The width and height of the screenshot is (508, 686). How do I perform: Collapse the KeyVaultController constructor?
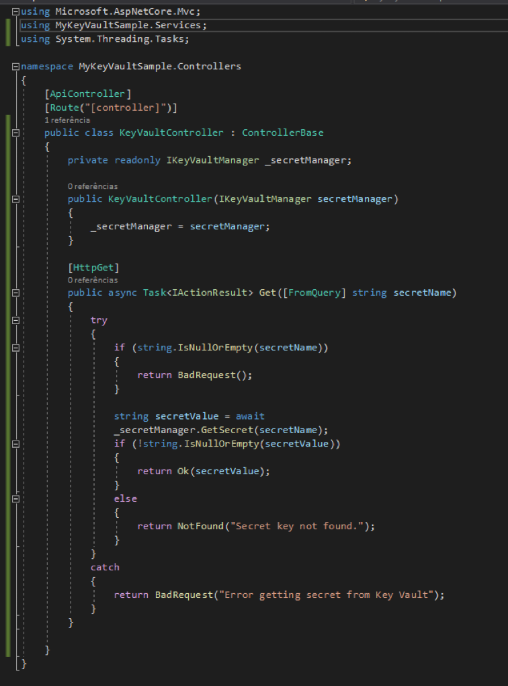pos(15,199)
